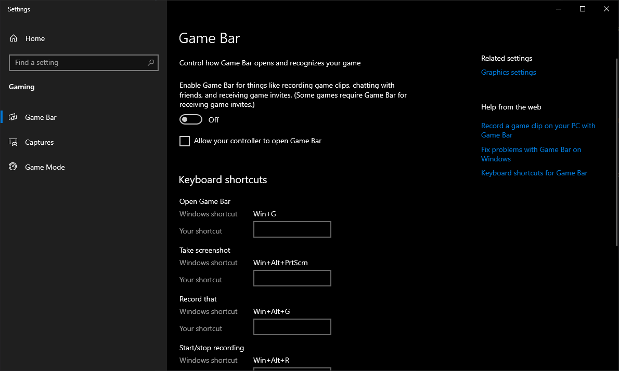Click Your shortcut field for Take screenshot
The width and height of the screenshot is (619, 371).
pyautogui.click(x=292, y=278)
